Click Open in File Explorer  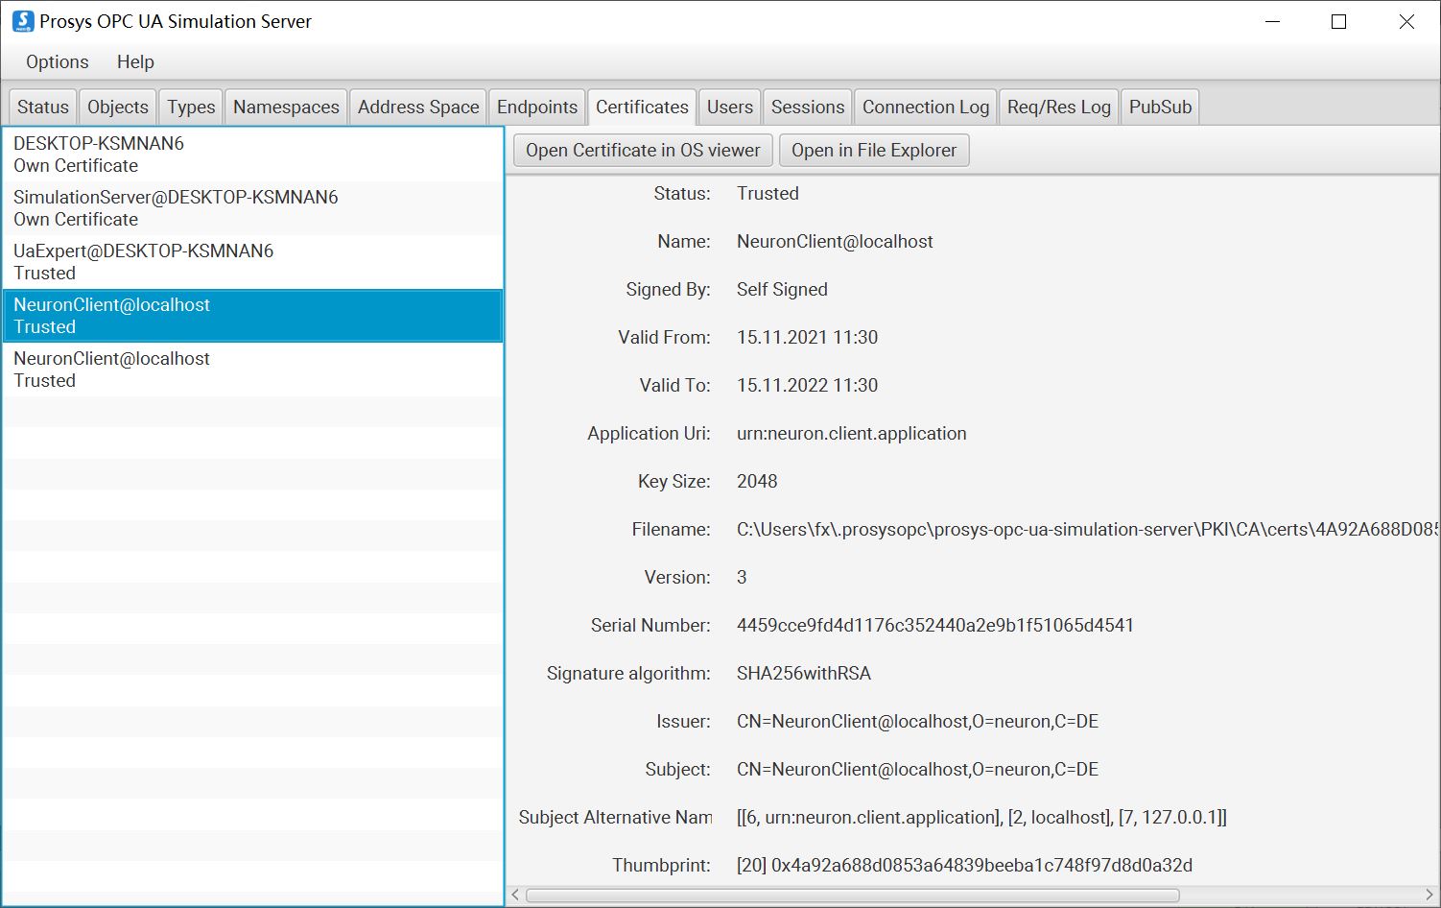[874, 150]
